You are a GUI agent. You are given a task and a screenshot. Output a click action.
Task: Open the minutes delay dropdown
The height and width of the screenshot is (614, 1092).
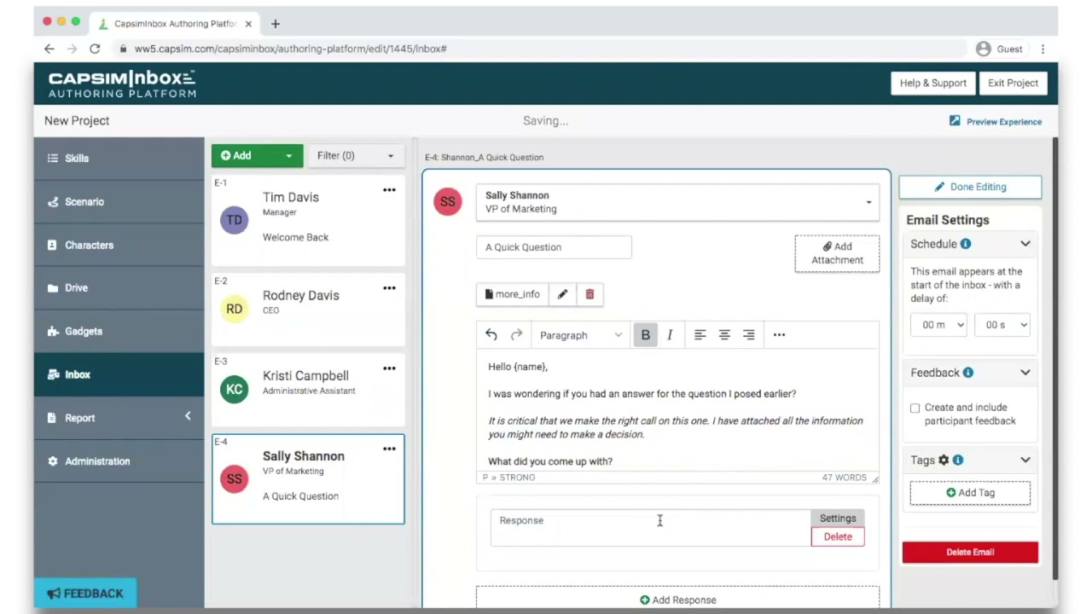click(x=938, y=325)
